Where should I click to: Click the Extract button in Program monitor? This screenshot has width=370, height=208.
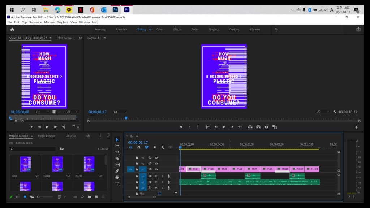click(258, 127)
